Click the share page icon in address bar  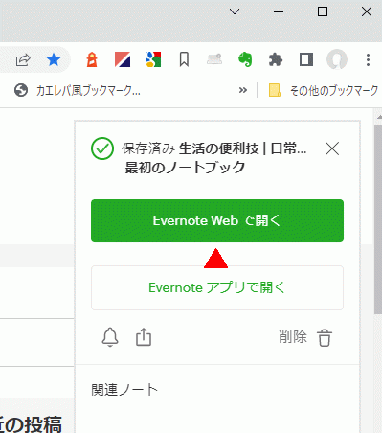pyautogui.click(x=23, y=59)
